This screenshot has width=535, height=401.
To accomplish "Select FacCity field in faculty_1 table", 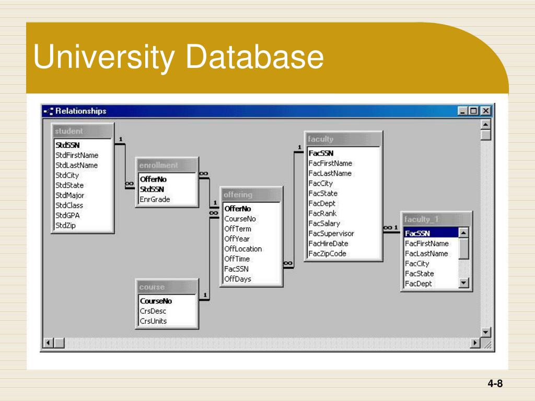I will 417,264.
